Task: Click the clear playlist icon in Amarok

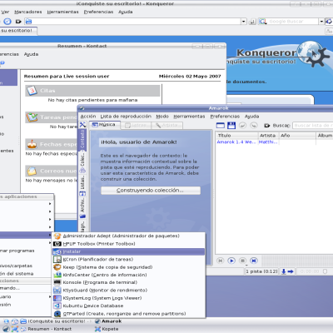Action: (221, 126)
